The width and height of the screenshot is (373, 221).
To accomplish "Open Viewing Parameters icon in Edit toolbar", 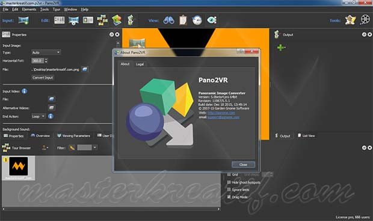I will 73,20.
